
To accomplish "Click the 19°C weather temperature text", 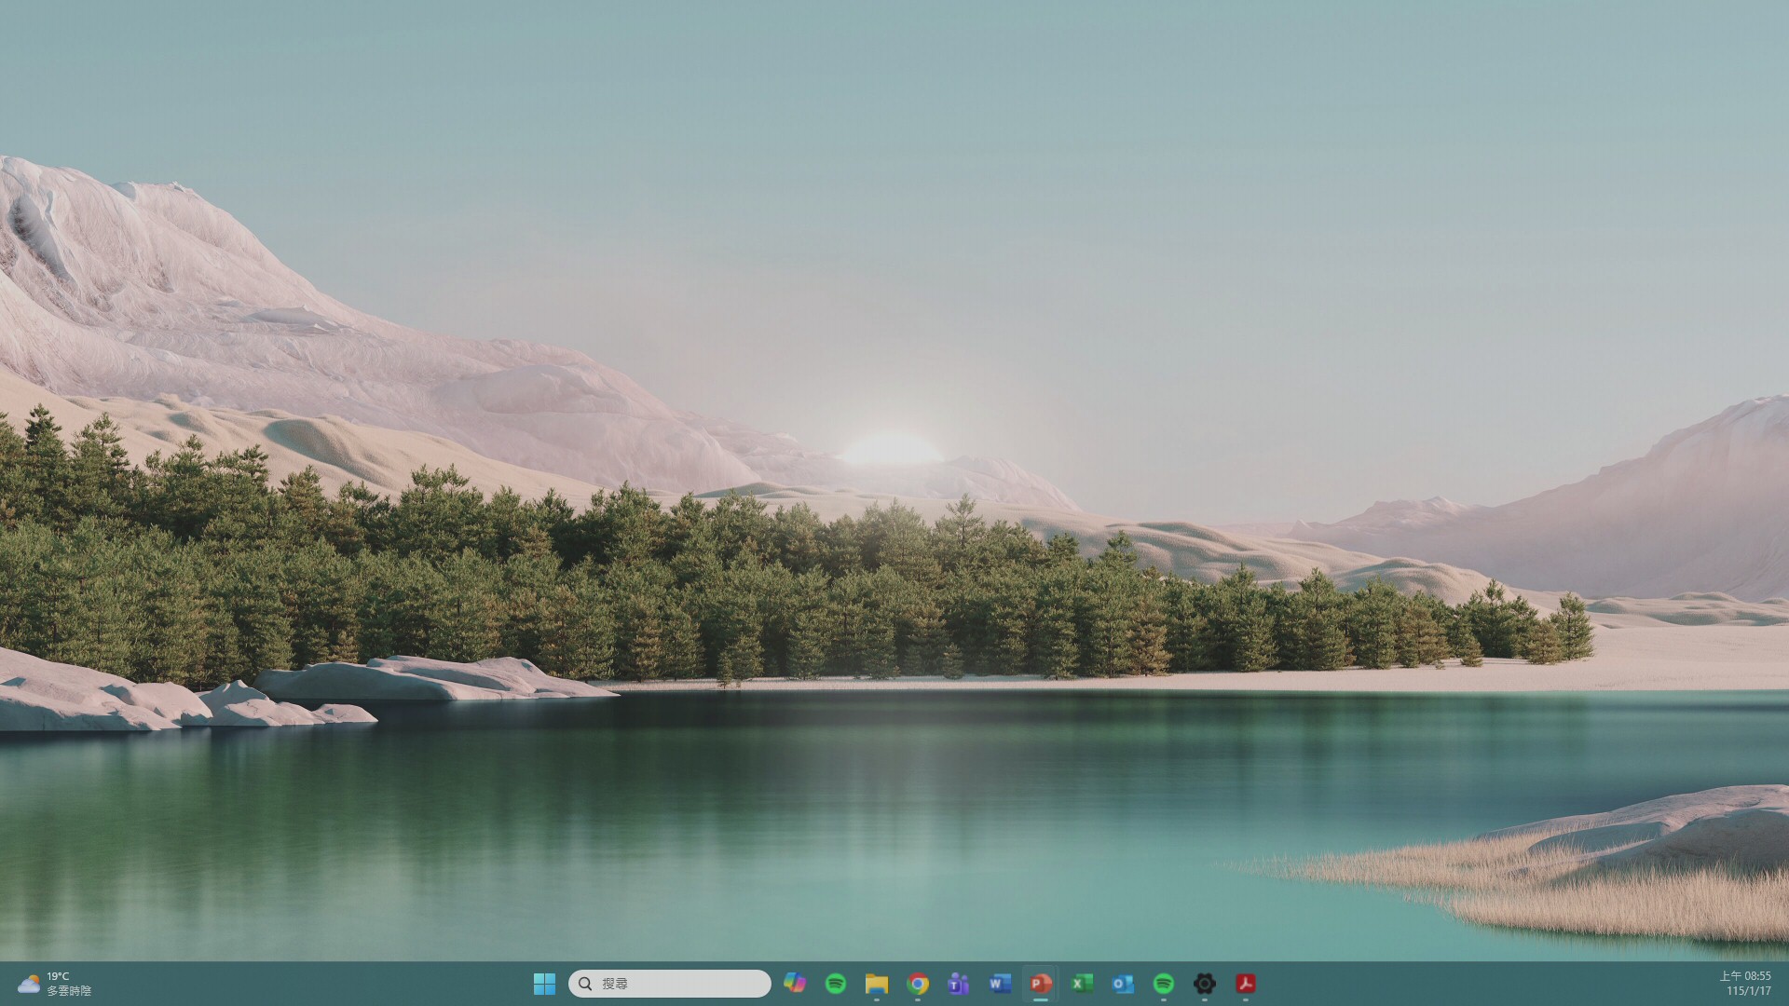I will tap(58, 976).
